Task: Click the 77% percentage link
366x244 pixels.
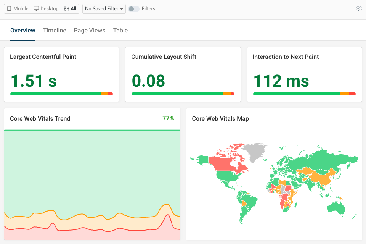Action: tap(168, 118)
